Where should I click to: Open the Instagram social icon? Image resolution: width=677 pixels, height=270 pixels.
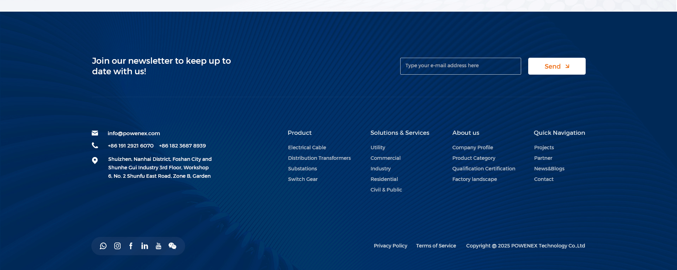117,246
